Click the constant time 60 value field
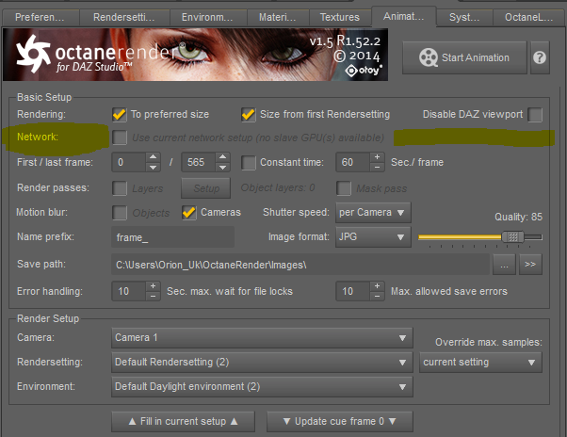 [353, 162]
